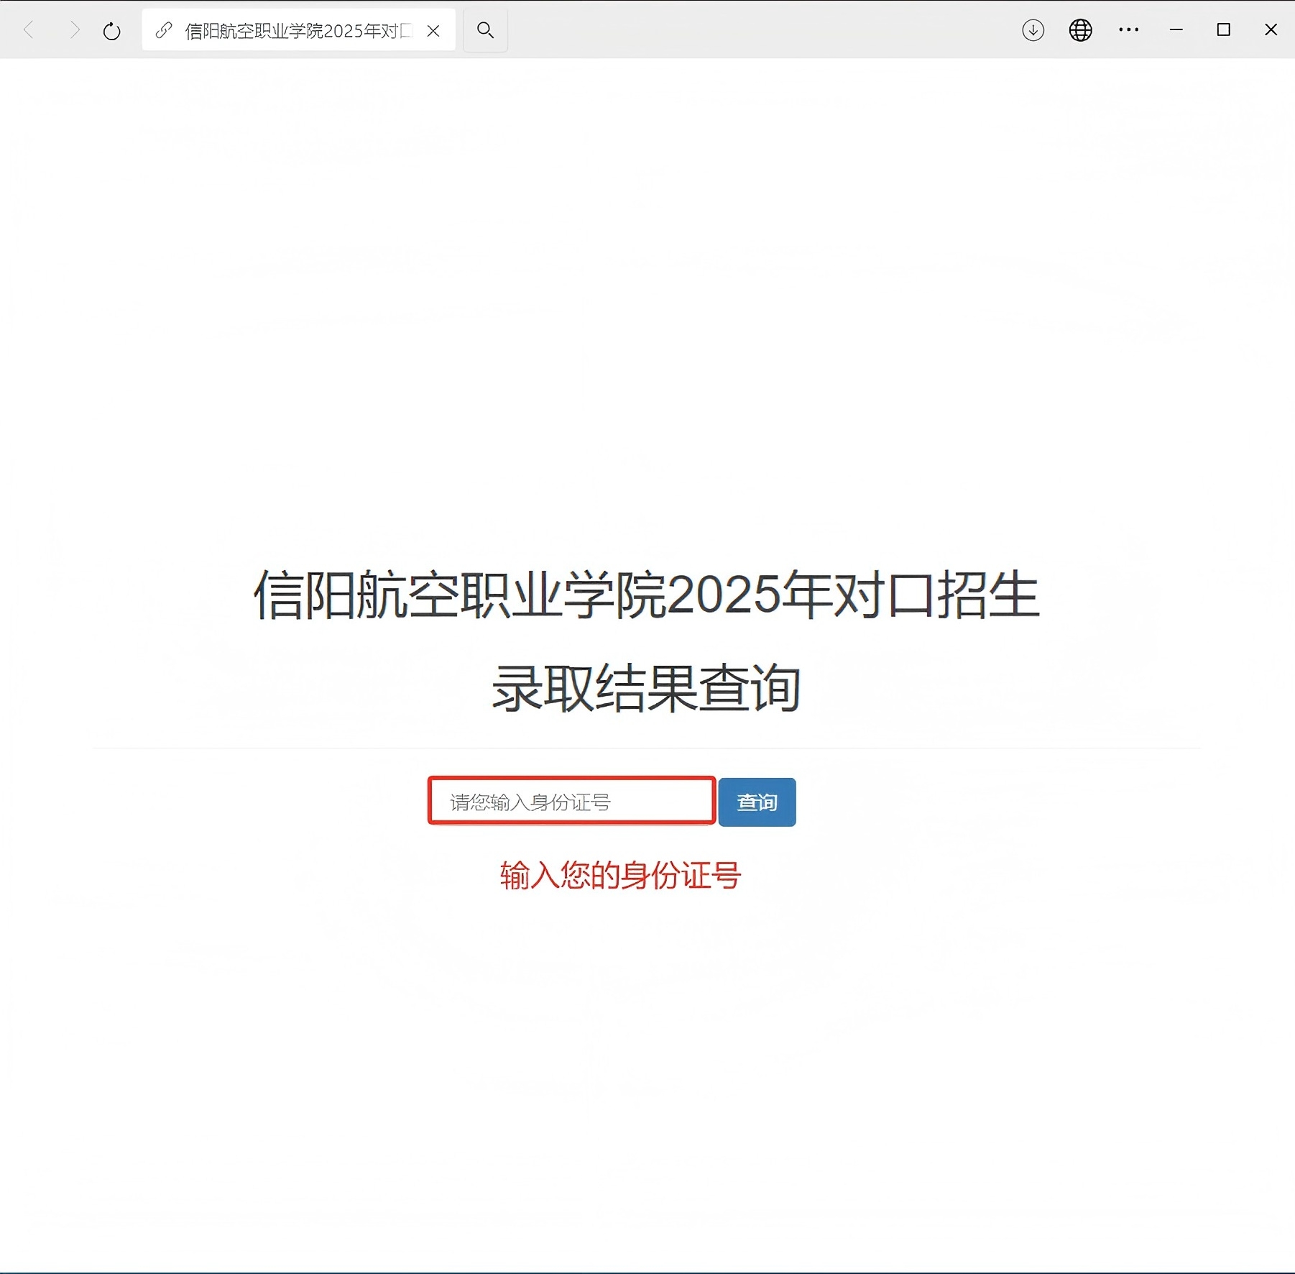
Task: Click the browser forward arrow
Action: [x=73, y=30]
